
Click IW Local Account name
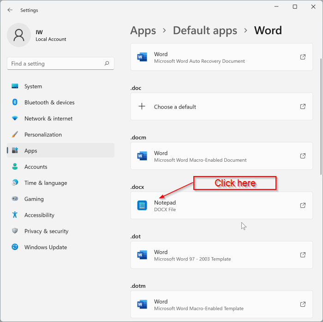click(51, 36)
